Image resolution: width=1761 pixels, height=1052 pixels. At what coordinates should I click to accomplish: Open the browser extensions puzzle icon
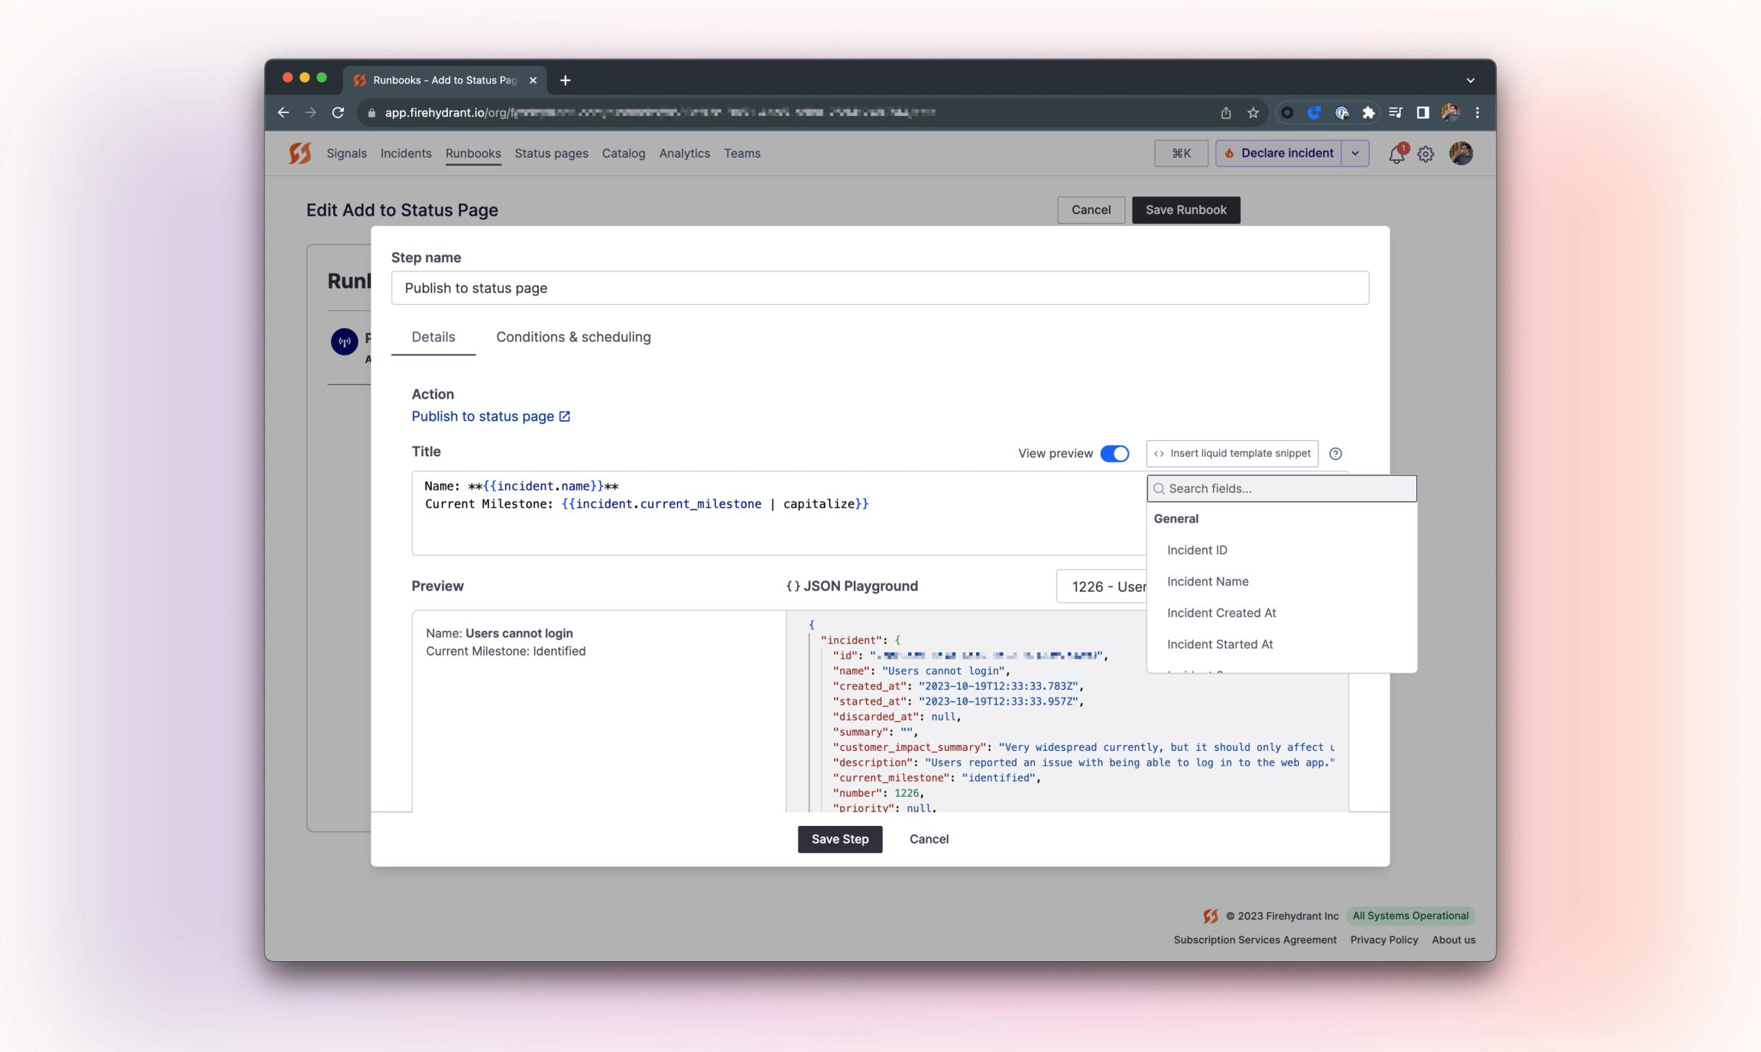point(1368,112)
